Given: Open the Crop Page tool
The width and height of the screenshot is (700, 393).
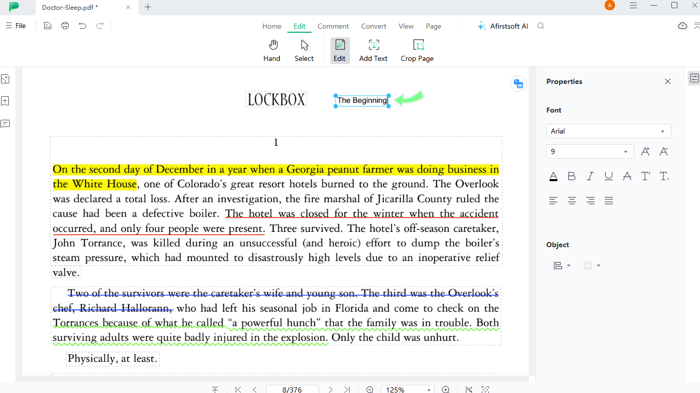Looking at the screenshot, I should [417, 51].
